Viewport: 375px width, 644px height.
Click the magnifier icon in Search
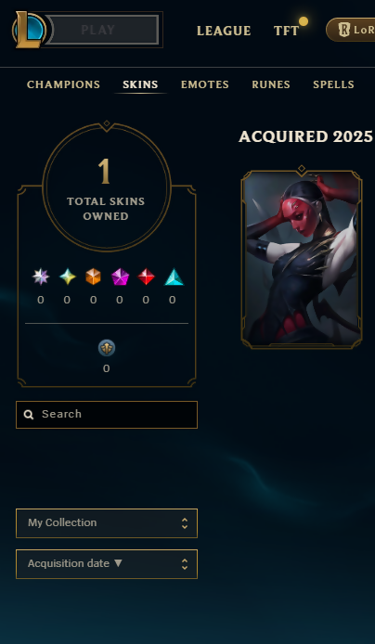29,415
